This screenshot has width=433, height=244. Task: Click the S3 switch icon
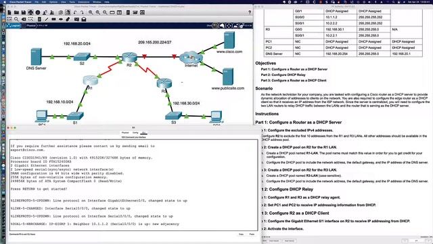(173, 115)
